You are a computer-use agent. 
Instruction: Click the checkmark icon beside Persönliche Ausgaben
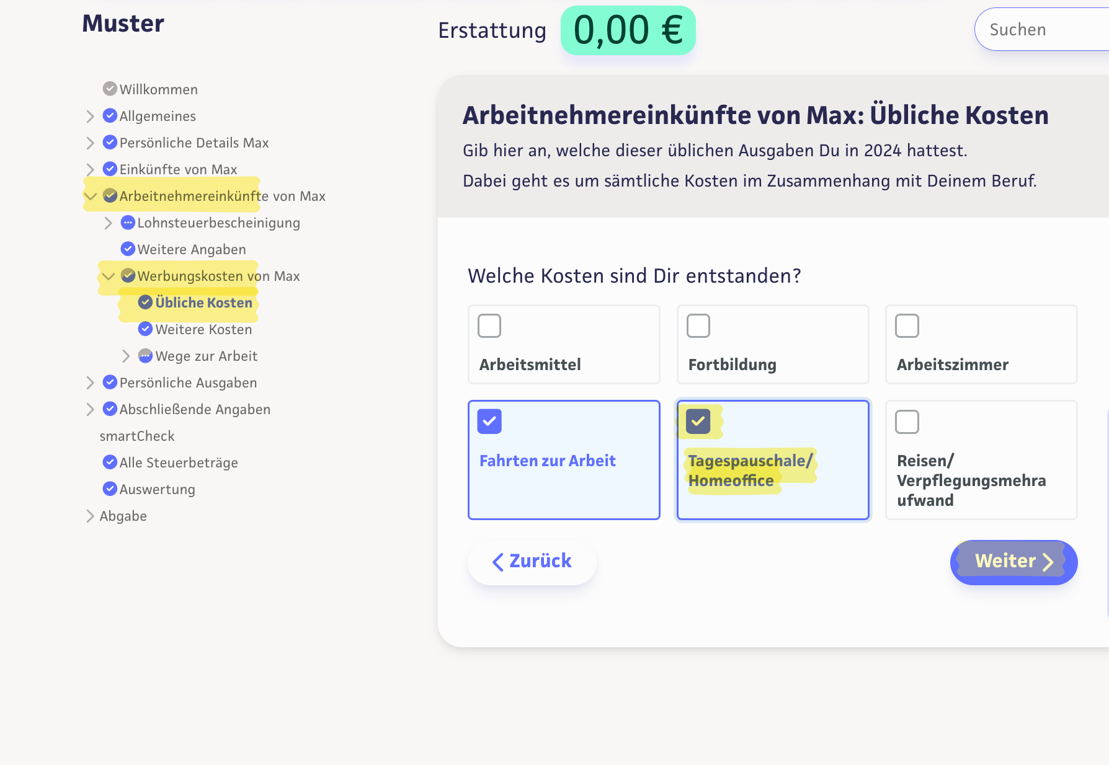click(110, 382)
